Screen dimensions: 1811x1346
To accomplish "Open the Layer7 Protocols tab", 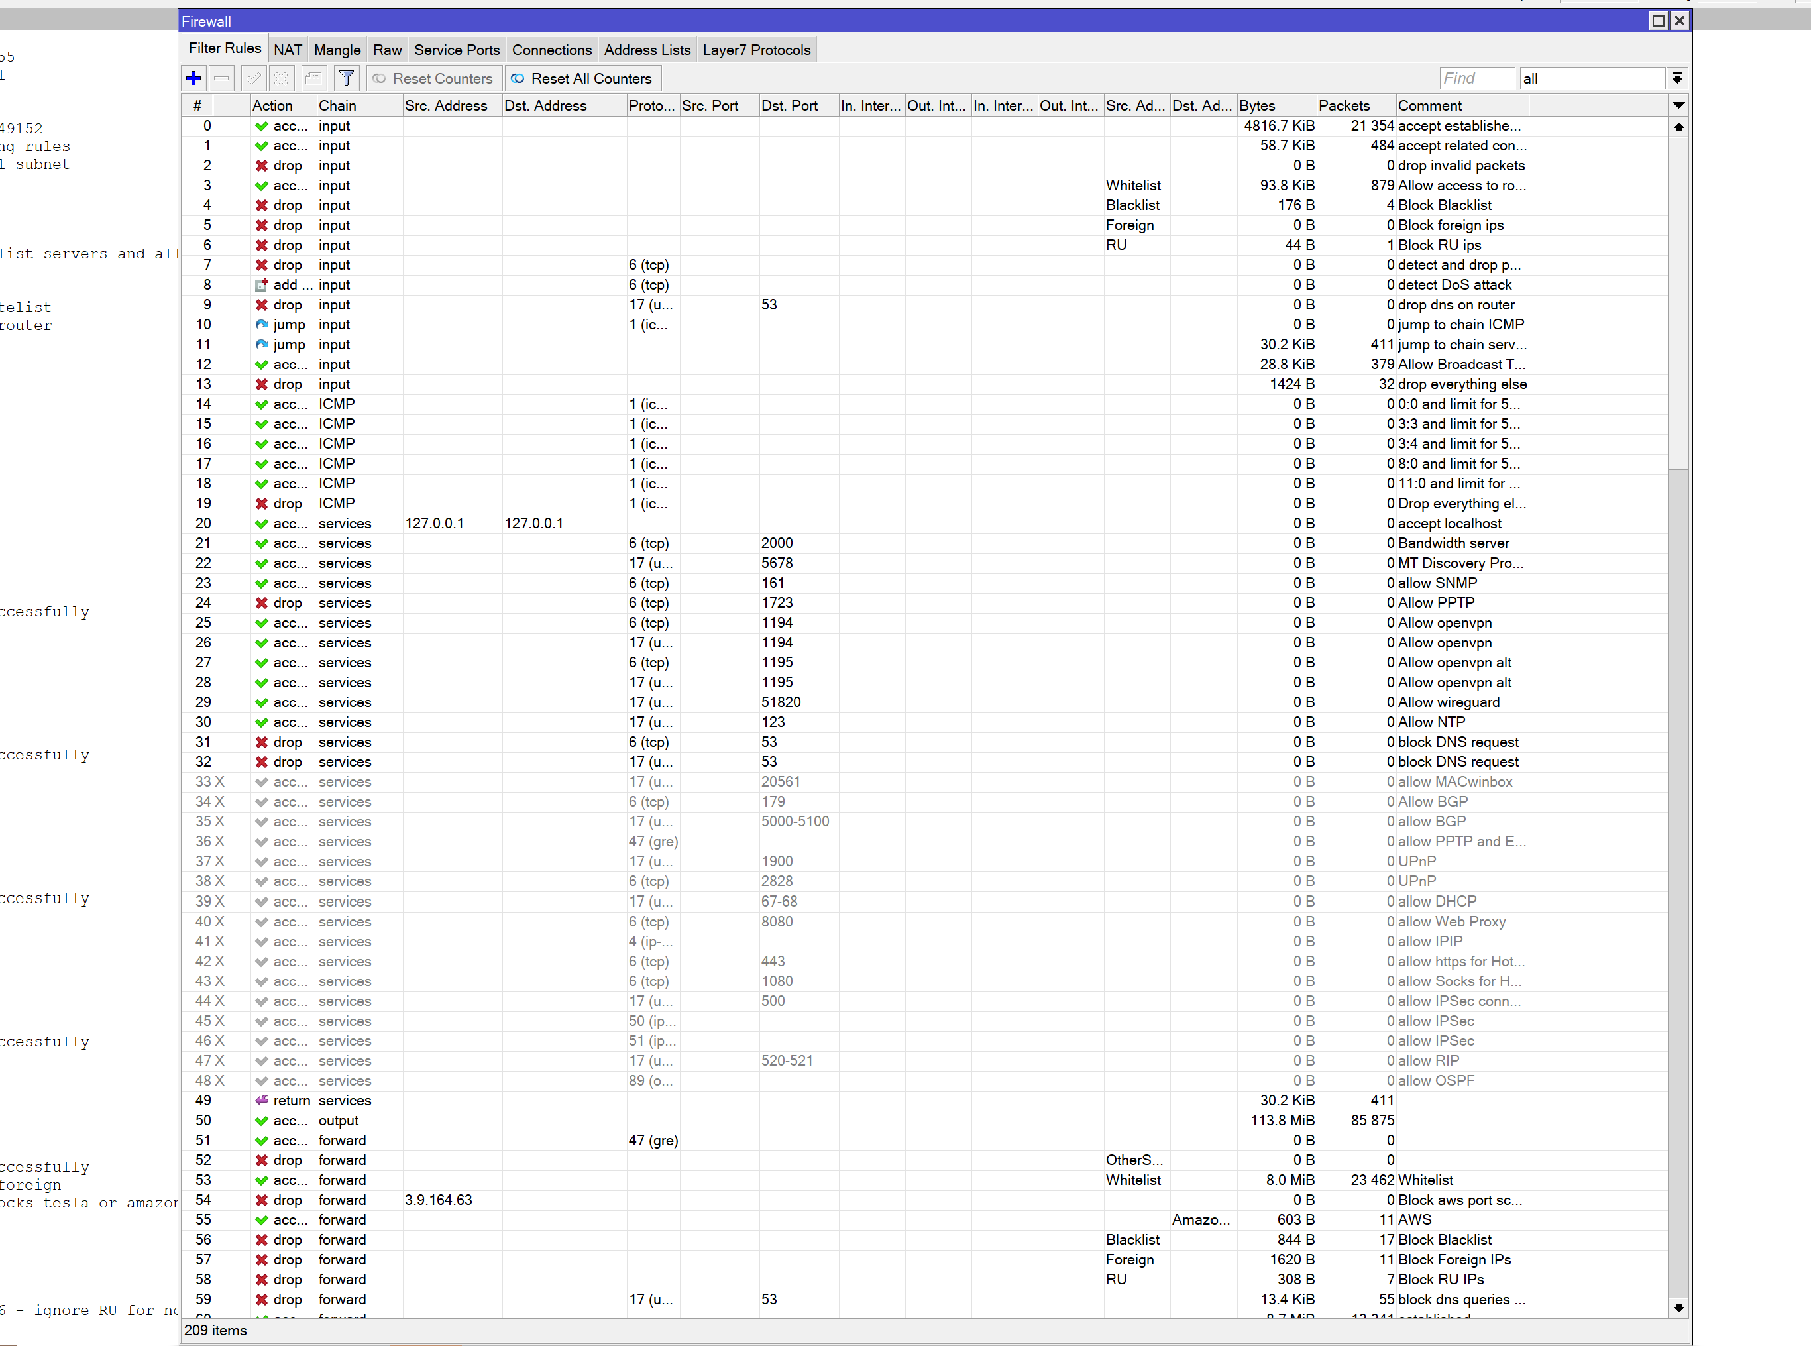I will [x=757, y=50].
